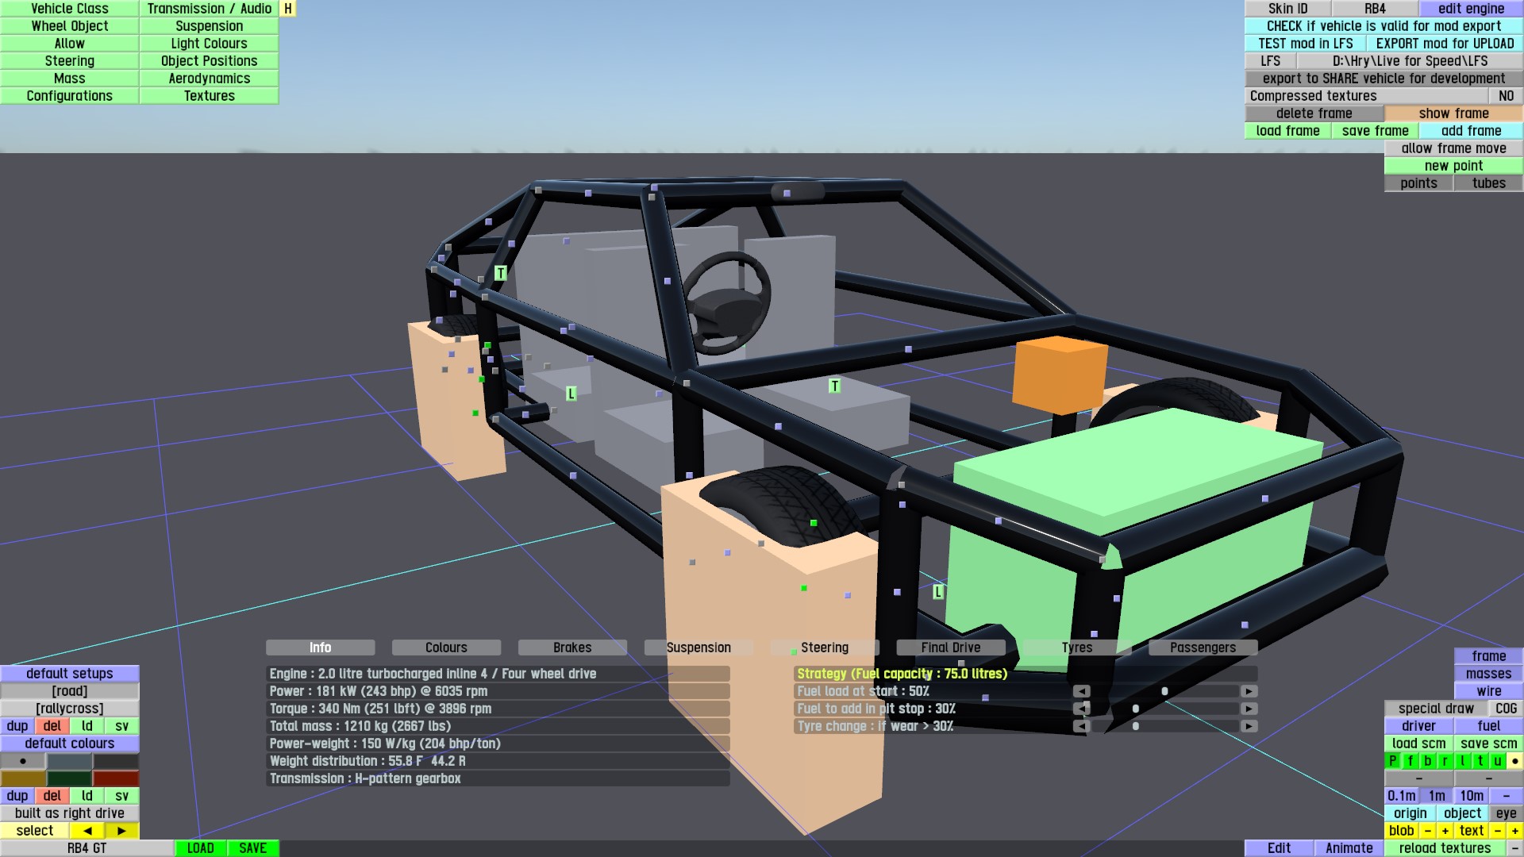
Task: Select the [rallycross] default setup
Action: point(70,709)
